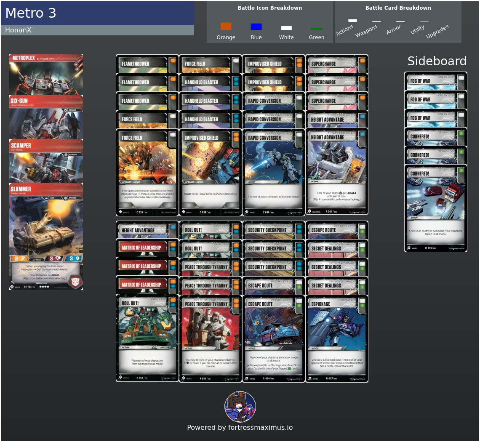Click the blue battle icon swatch
Image resolution: width=480 pixels, height=442 pixels.
256,27
